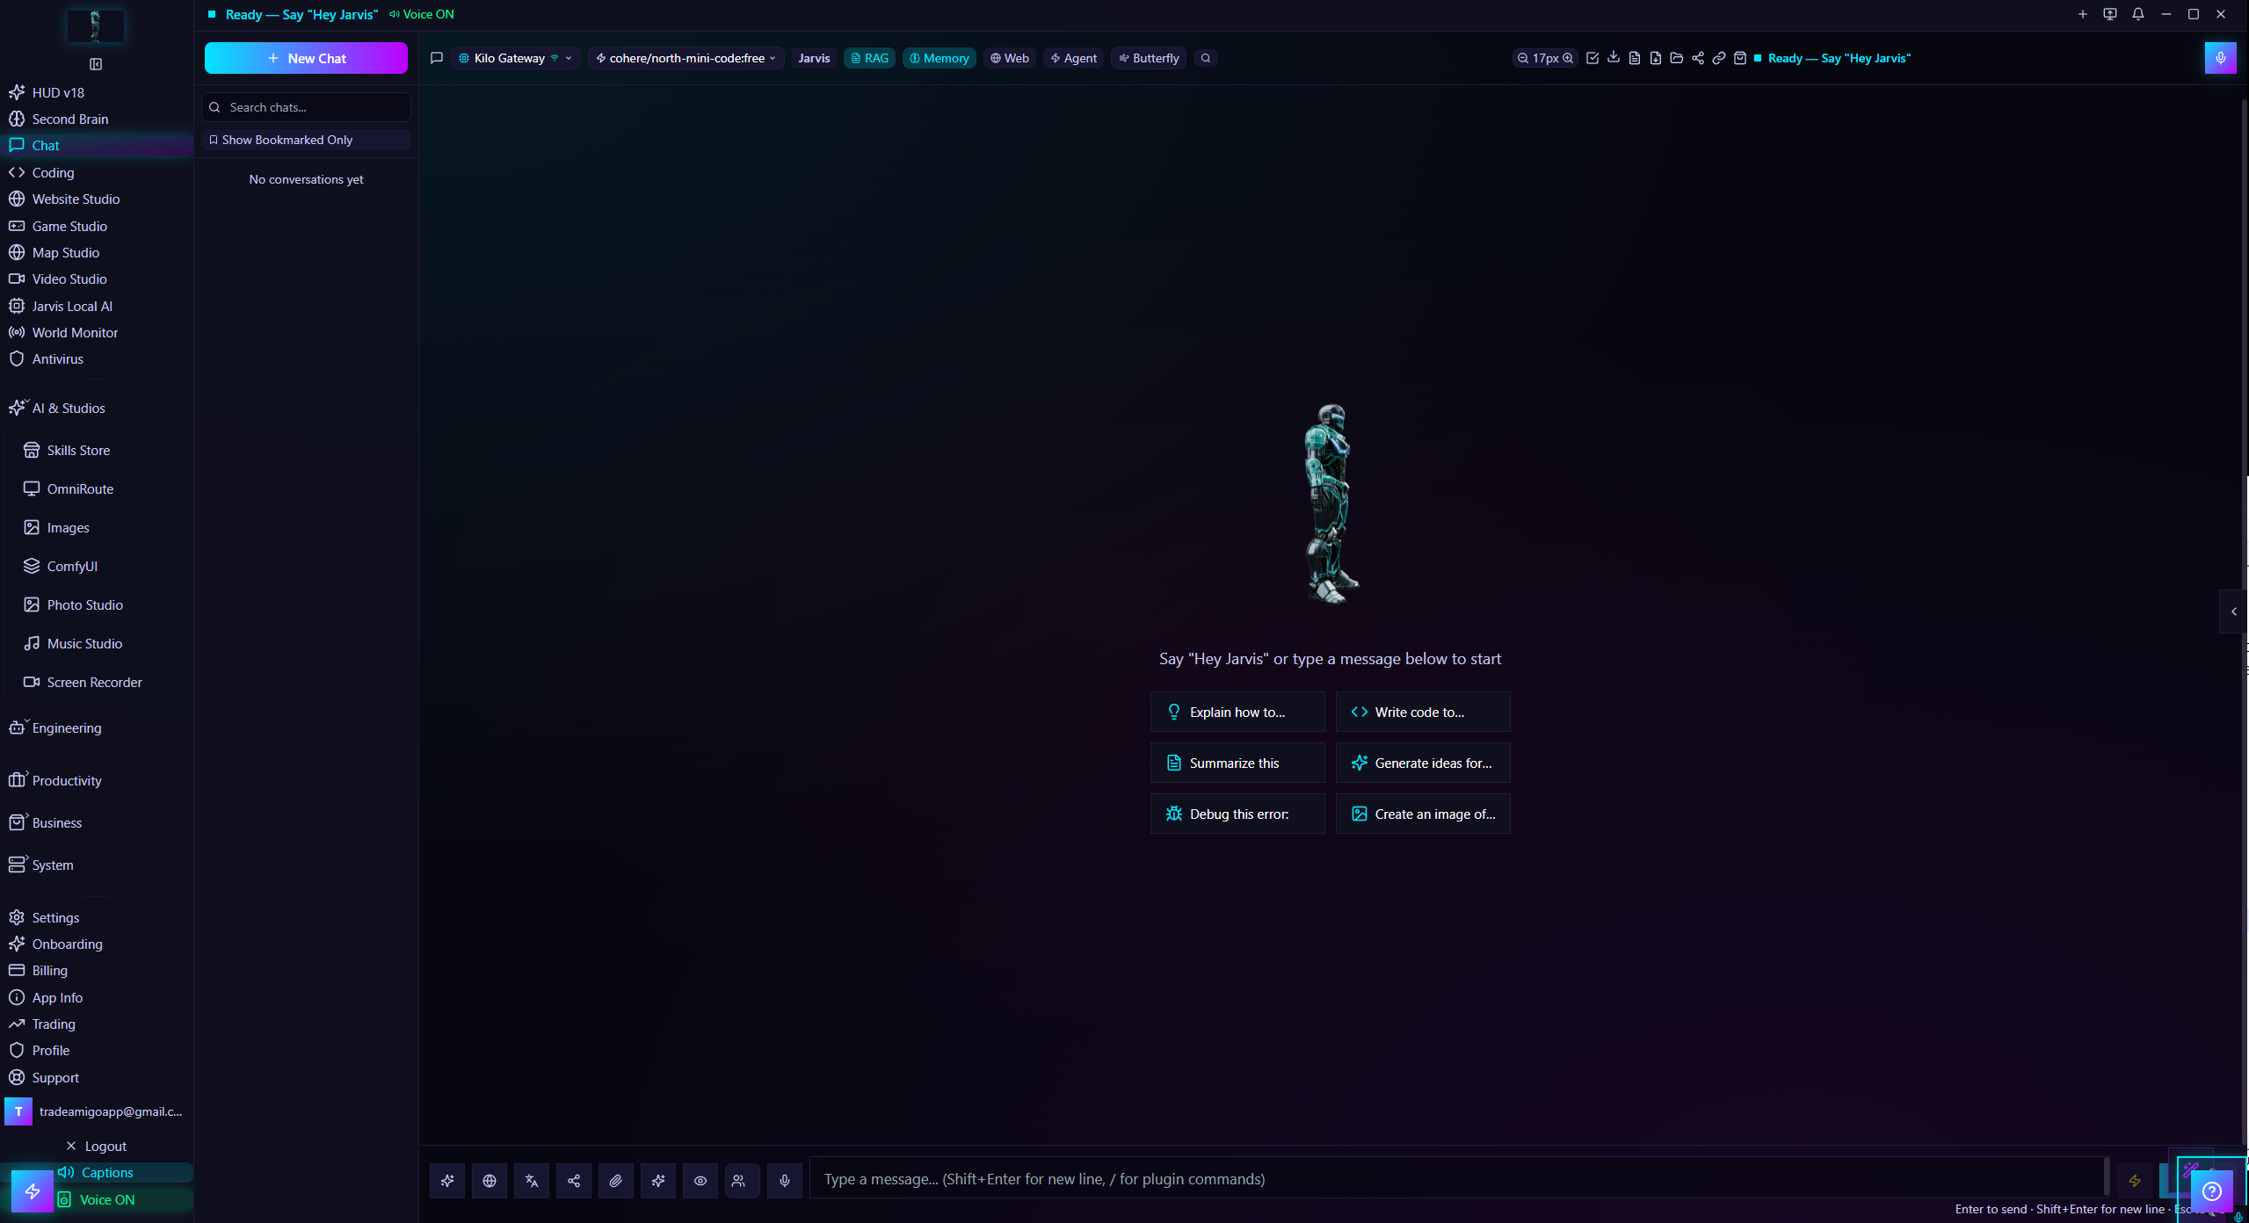2249x1223 pixels.
Task: Click the open folder icon in the chat header
Action: coord(1677,58)
